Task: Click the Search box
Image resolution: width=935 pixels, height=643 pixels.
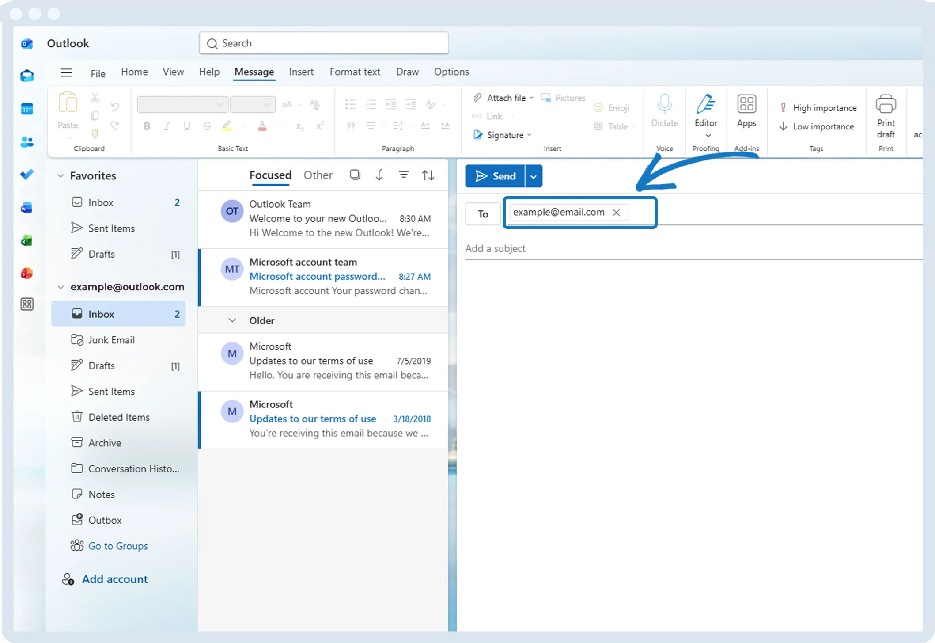Action: [324, 43]
